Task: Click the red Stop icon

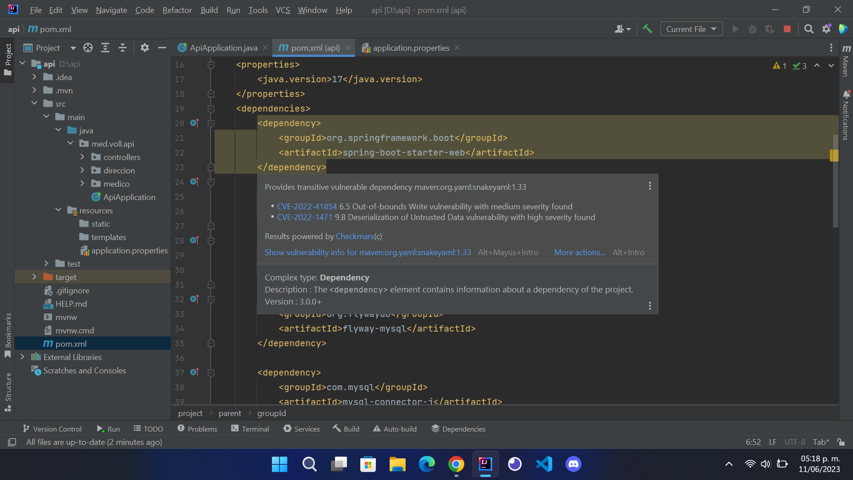Action: [x=787, y=29]
